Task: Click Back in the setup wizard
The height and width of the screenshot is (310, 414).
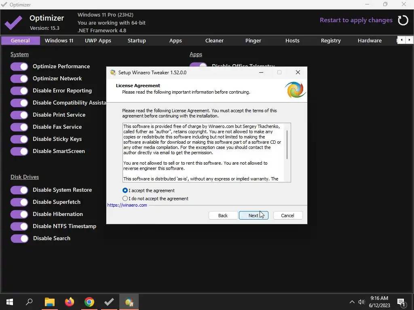Action: point(223,216)
